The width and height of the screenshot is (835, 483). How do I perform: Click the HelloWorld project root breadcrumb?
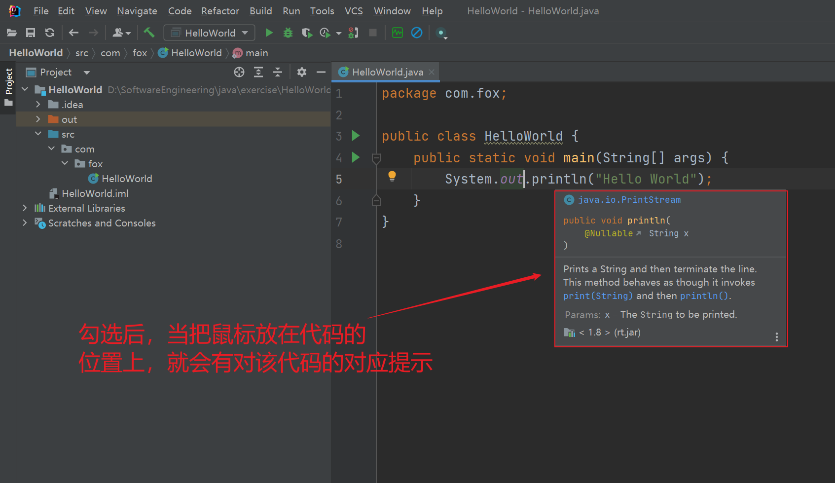click(36, 53)
